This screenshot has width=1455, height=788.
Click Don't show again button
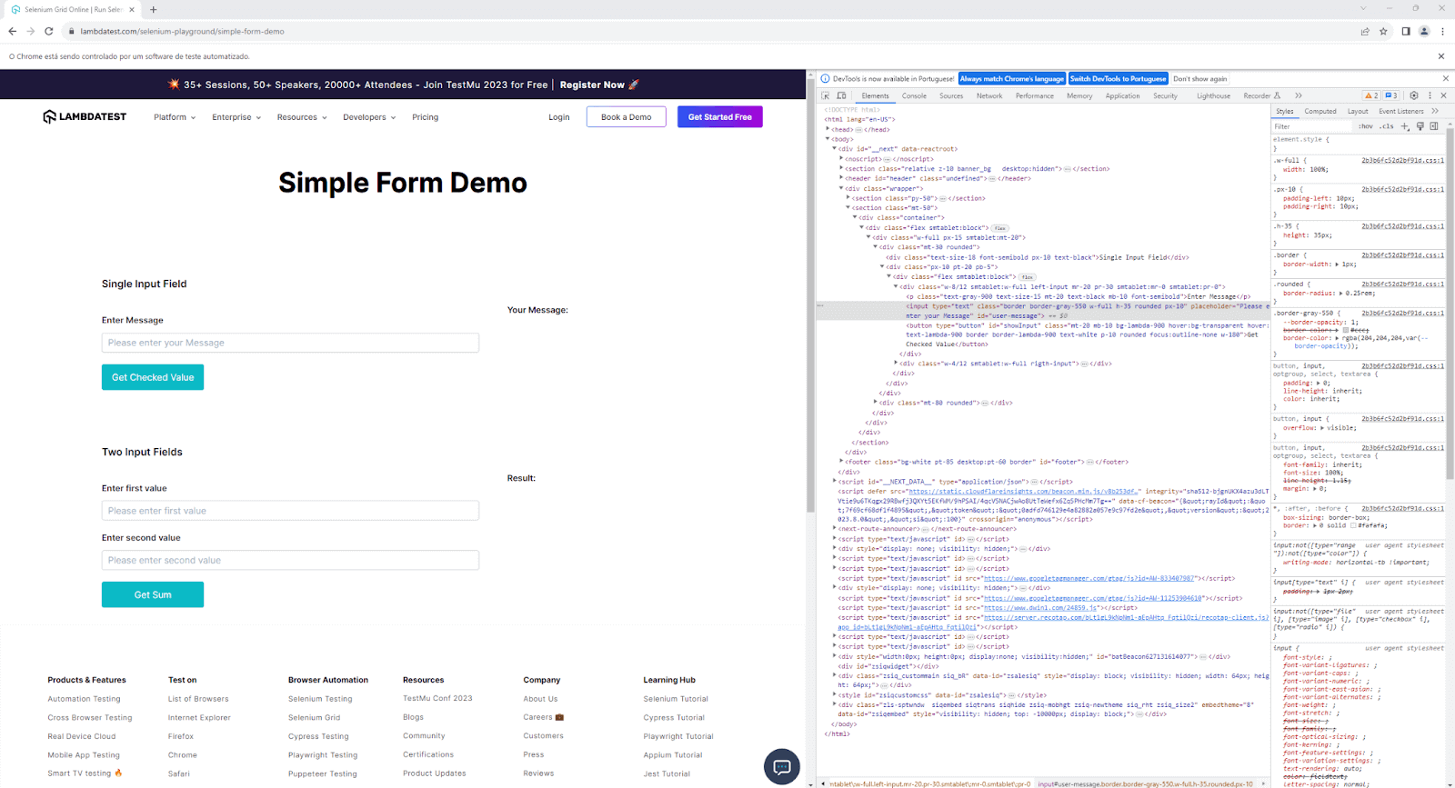point(1199,79)
